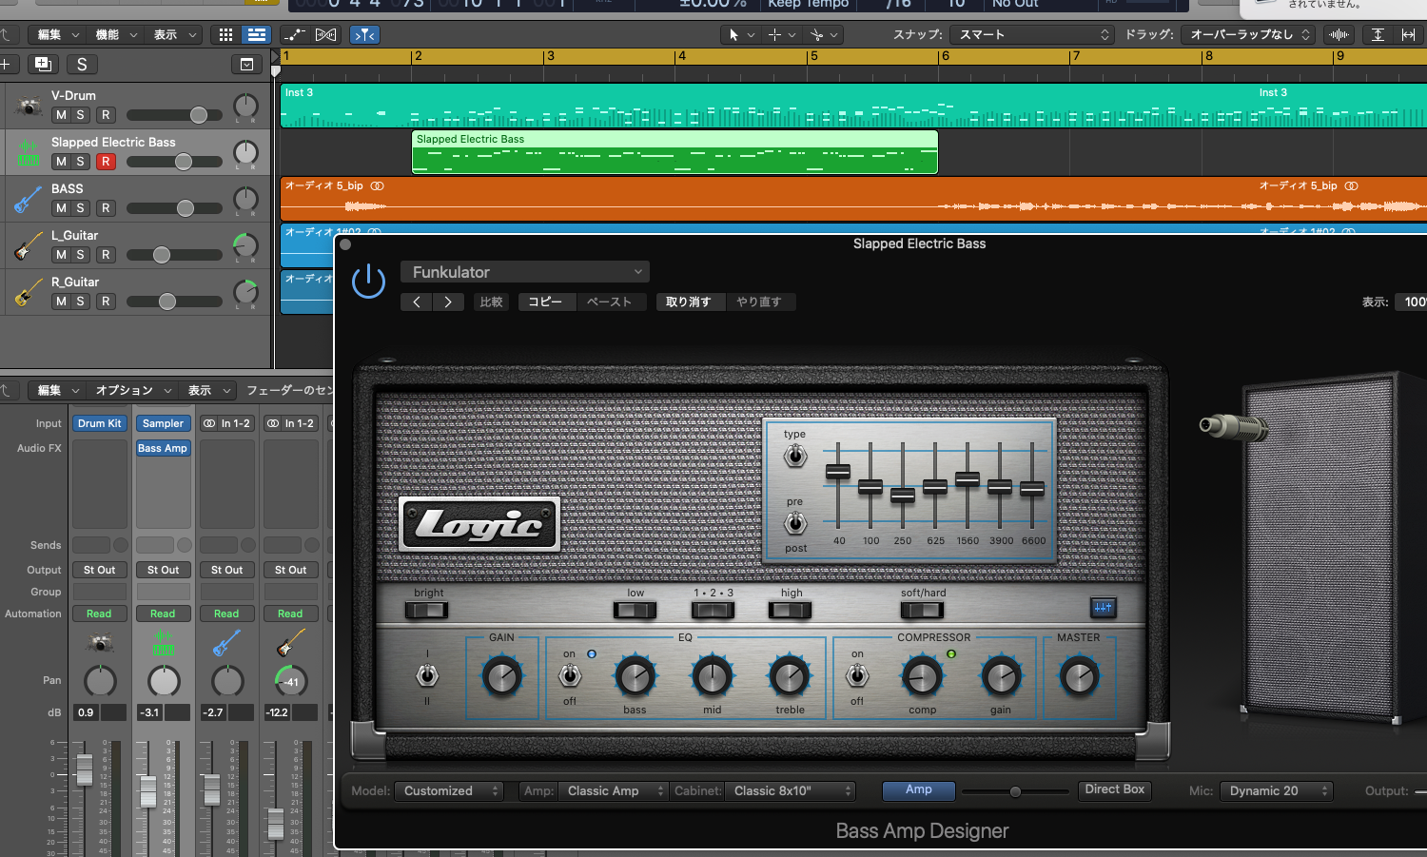Click the 取り消す undo button
The height and width of the screenshot is (857, 1427).
[x=688, y=302]
